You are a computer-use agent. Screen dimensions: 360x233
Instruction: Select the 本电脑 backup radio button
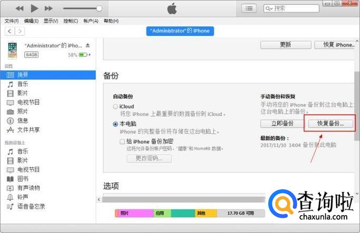coord(115,124)
